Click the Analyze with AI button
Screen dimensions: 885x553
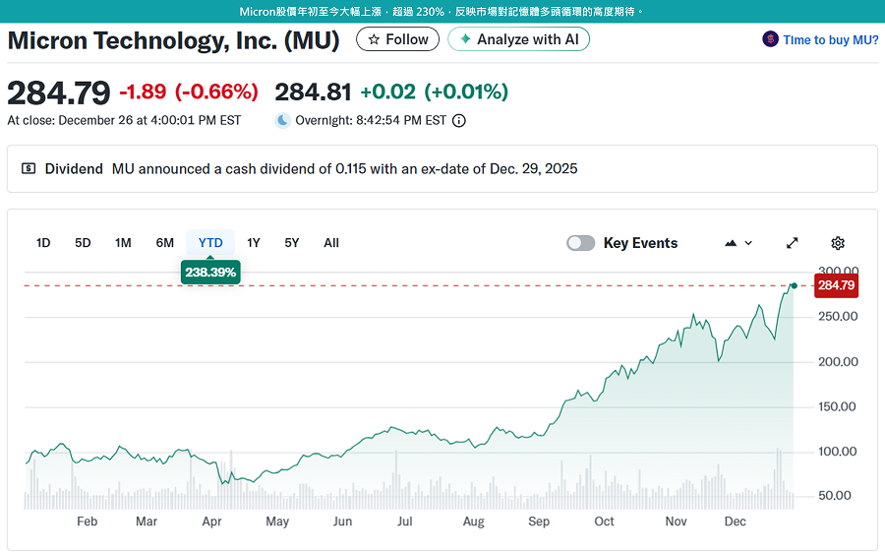[518, 39]
